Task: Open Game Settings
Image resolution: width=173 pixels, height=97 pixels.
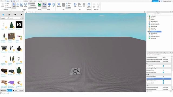Action: click(89, 5)
